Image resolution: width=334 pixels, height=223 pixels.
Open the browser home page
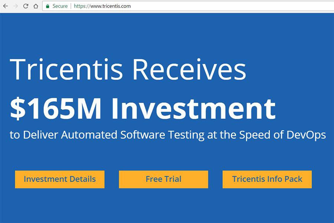point(35,6)
